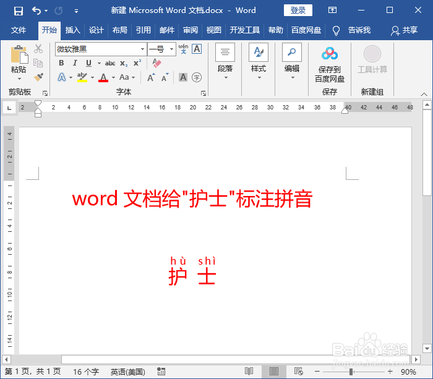Switch to Read Mode view
433x379 pixels.
pos(249,372)
